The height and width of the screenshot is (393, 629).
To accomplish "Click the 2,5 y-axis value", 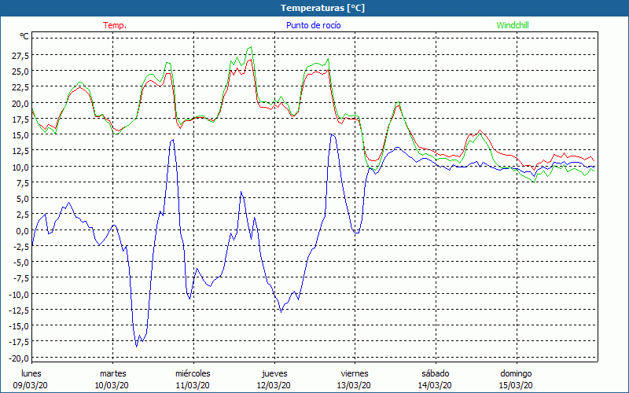I will pyautogui.click(x=22, y=215).
